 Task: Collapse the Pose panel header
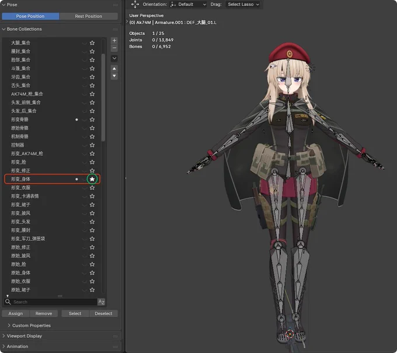(4, 5)
